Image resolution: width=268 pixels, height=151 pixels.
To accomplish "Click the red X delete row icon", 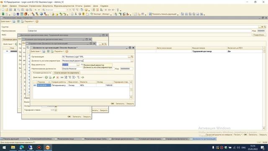I will (58, 77).
